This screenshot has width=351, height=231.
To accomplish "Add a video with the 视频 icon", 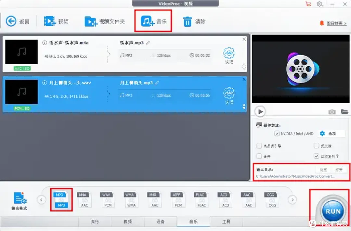I will [x=50, y=21].
